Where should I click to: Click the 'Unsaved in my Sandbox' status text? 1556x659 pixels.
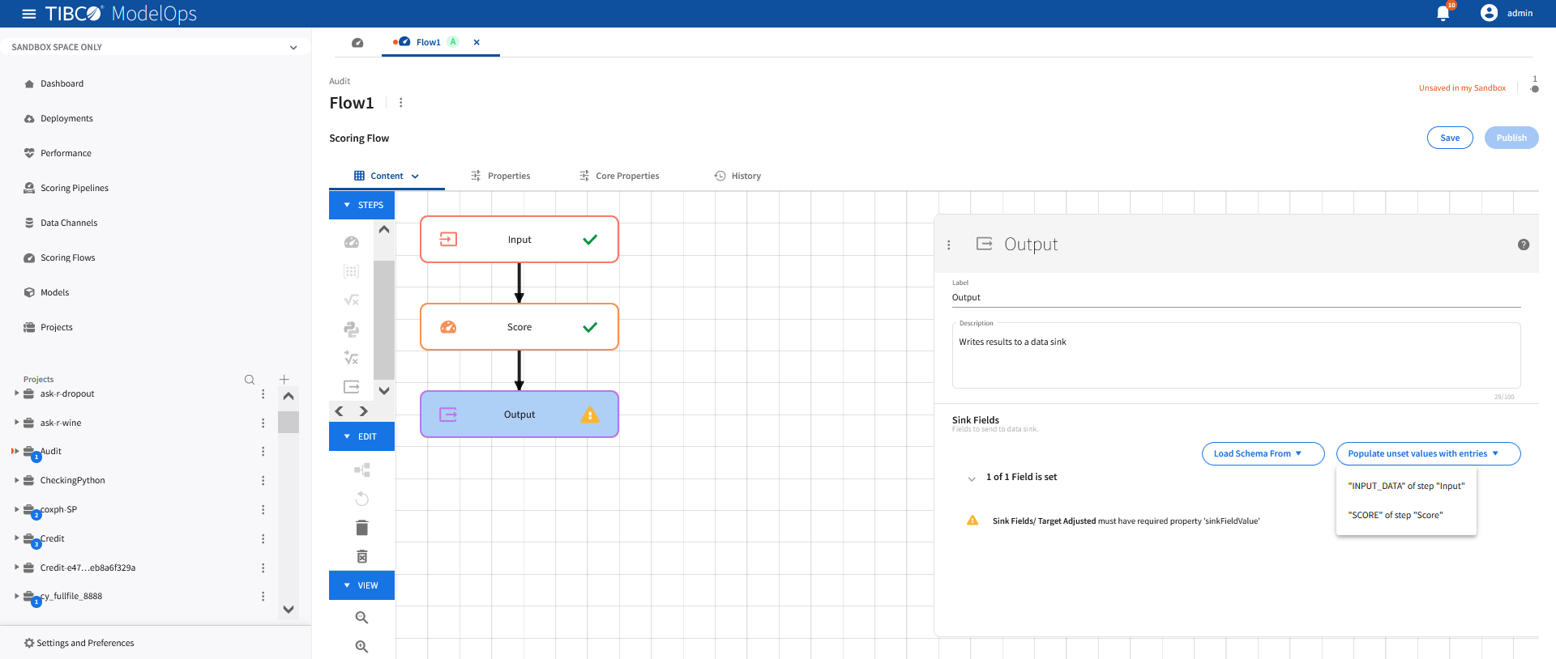(1462, 88)
